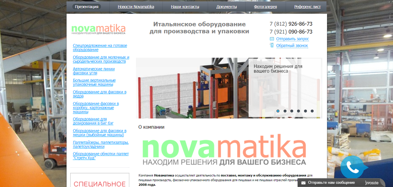The image size is (393, 187).
Task: Click the envelope icon beside Отправить запрос
Action: coord(272,39)
